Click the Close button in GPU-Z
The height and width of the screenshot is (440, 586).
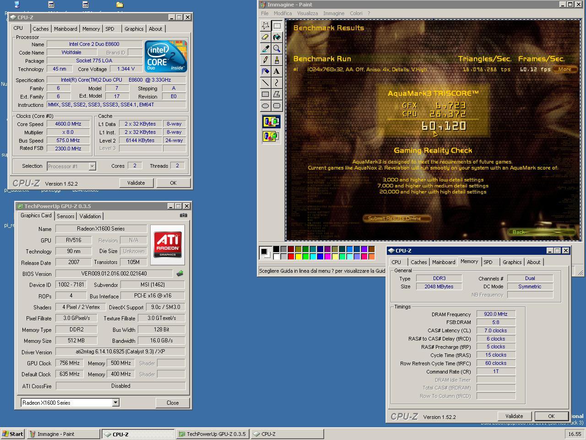coord(173,402)
